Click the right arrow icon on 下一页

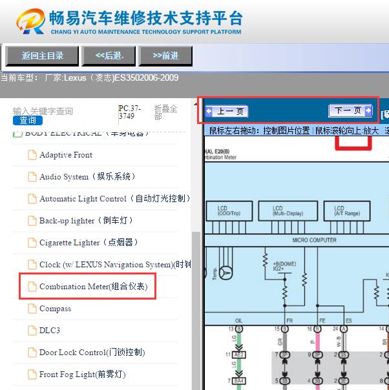click(368, 110)
